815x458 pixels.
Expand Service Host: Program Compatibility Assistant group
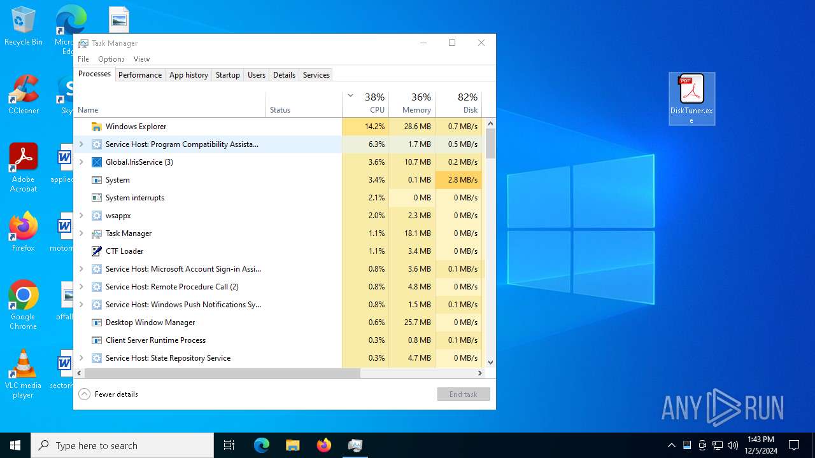pos(81,144)
